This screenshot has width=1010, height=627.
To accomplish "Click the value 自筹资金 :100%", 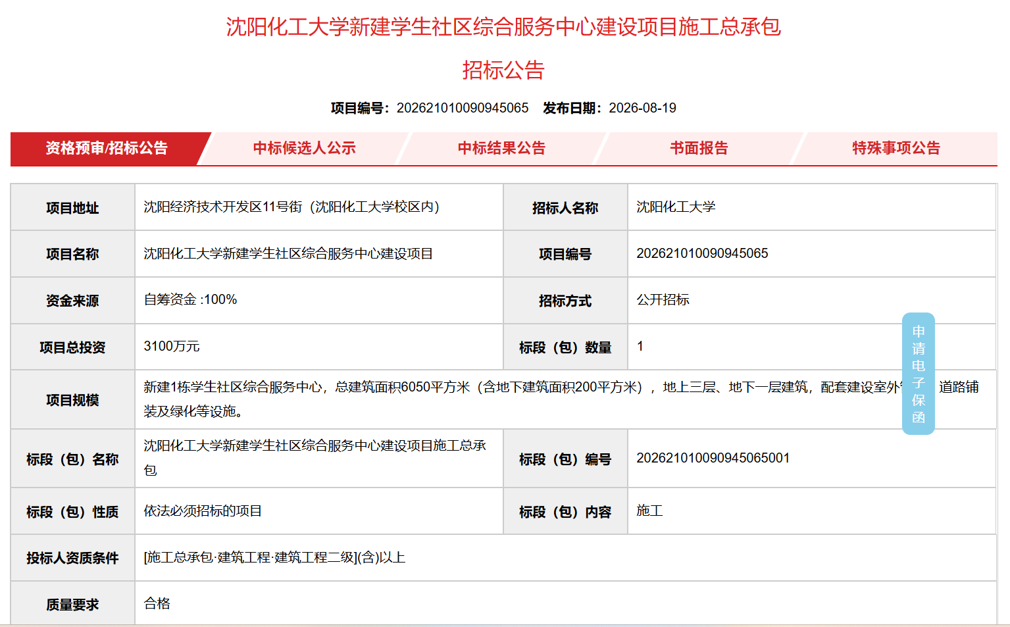I will point(190,300).
